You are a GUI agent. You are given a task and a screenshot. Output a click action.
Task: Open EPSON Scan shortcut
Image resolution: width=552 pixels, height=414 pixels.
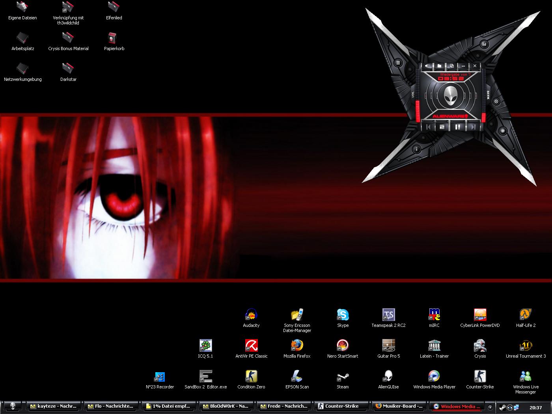coord(297,379)
